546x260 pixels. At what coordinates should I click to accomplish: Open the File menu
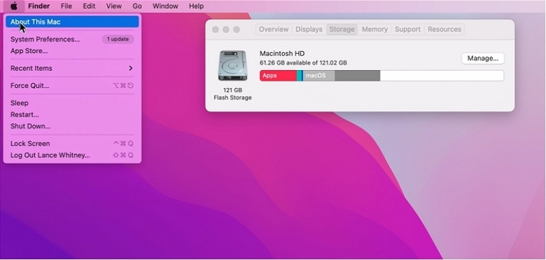66,6
